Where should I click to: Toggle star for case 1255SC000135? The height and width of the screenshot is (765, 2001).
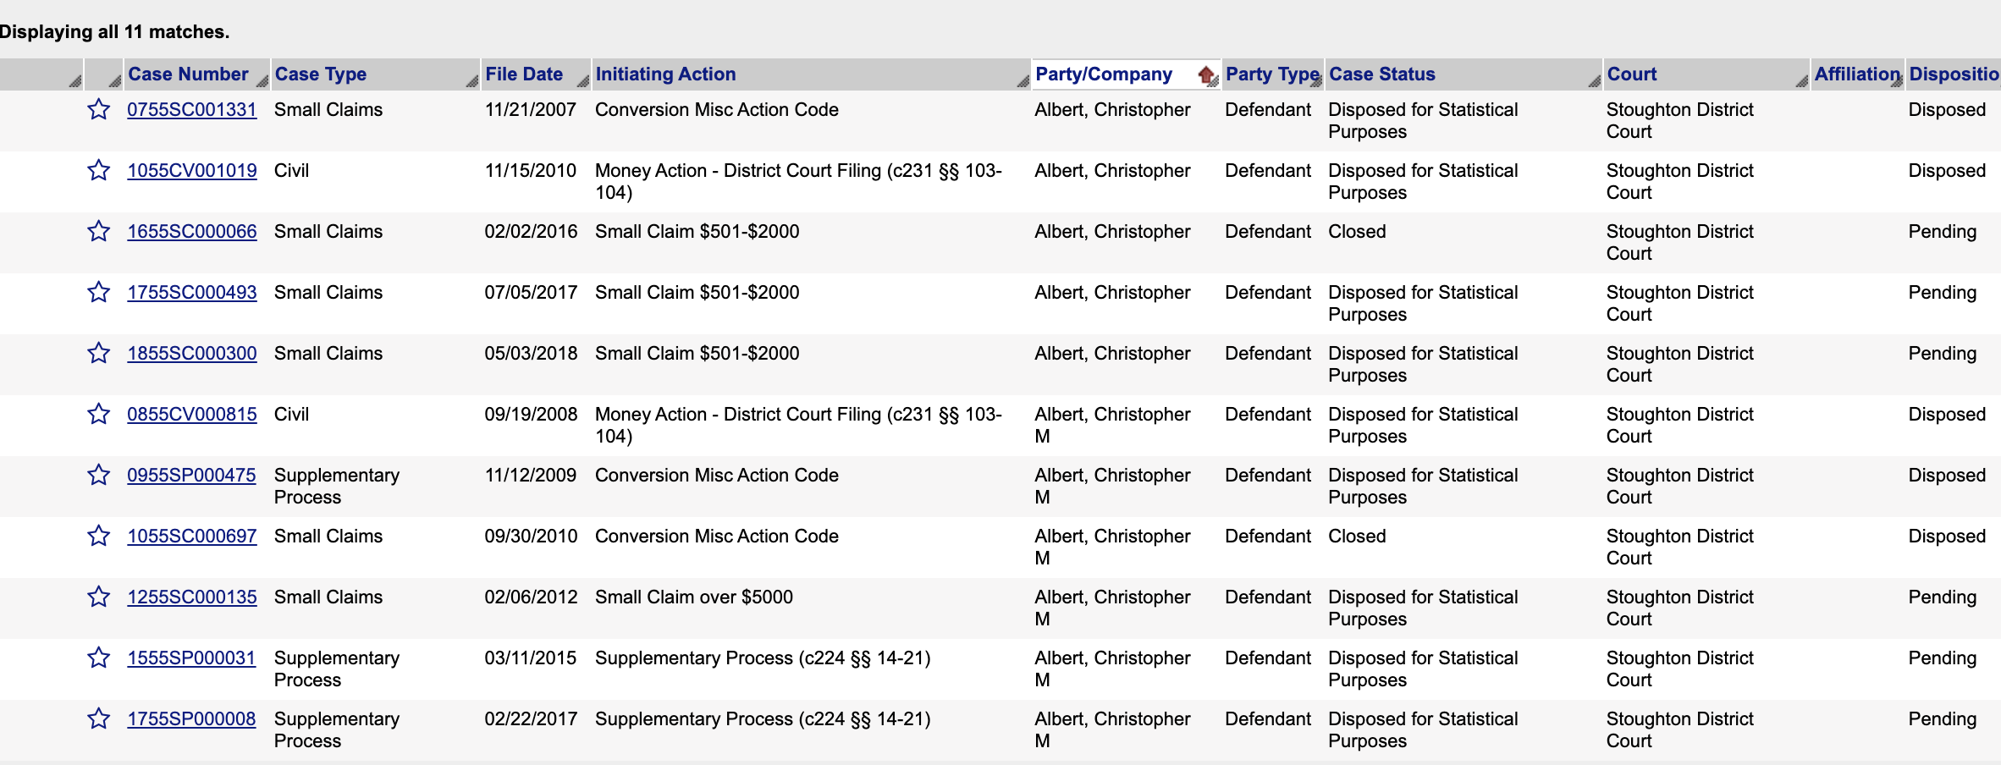[x=99, y=597]
